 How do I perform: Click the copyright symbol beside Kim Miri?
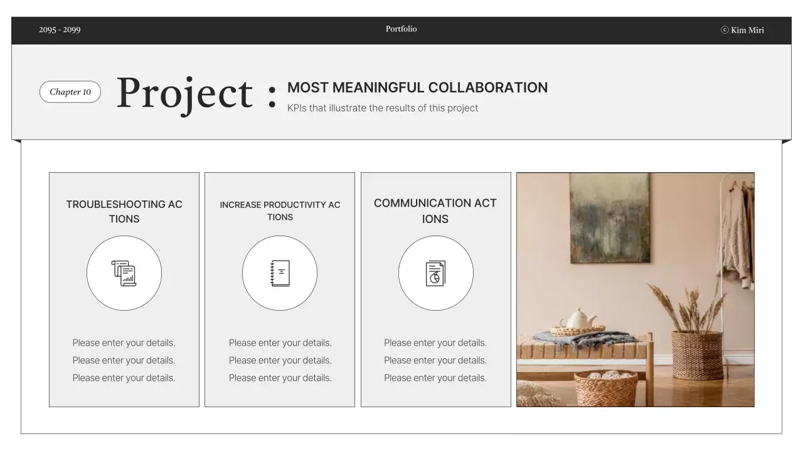pyautogui.click(x=725, y=30)
